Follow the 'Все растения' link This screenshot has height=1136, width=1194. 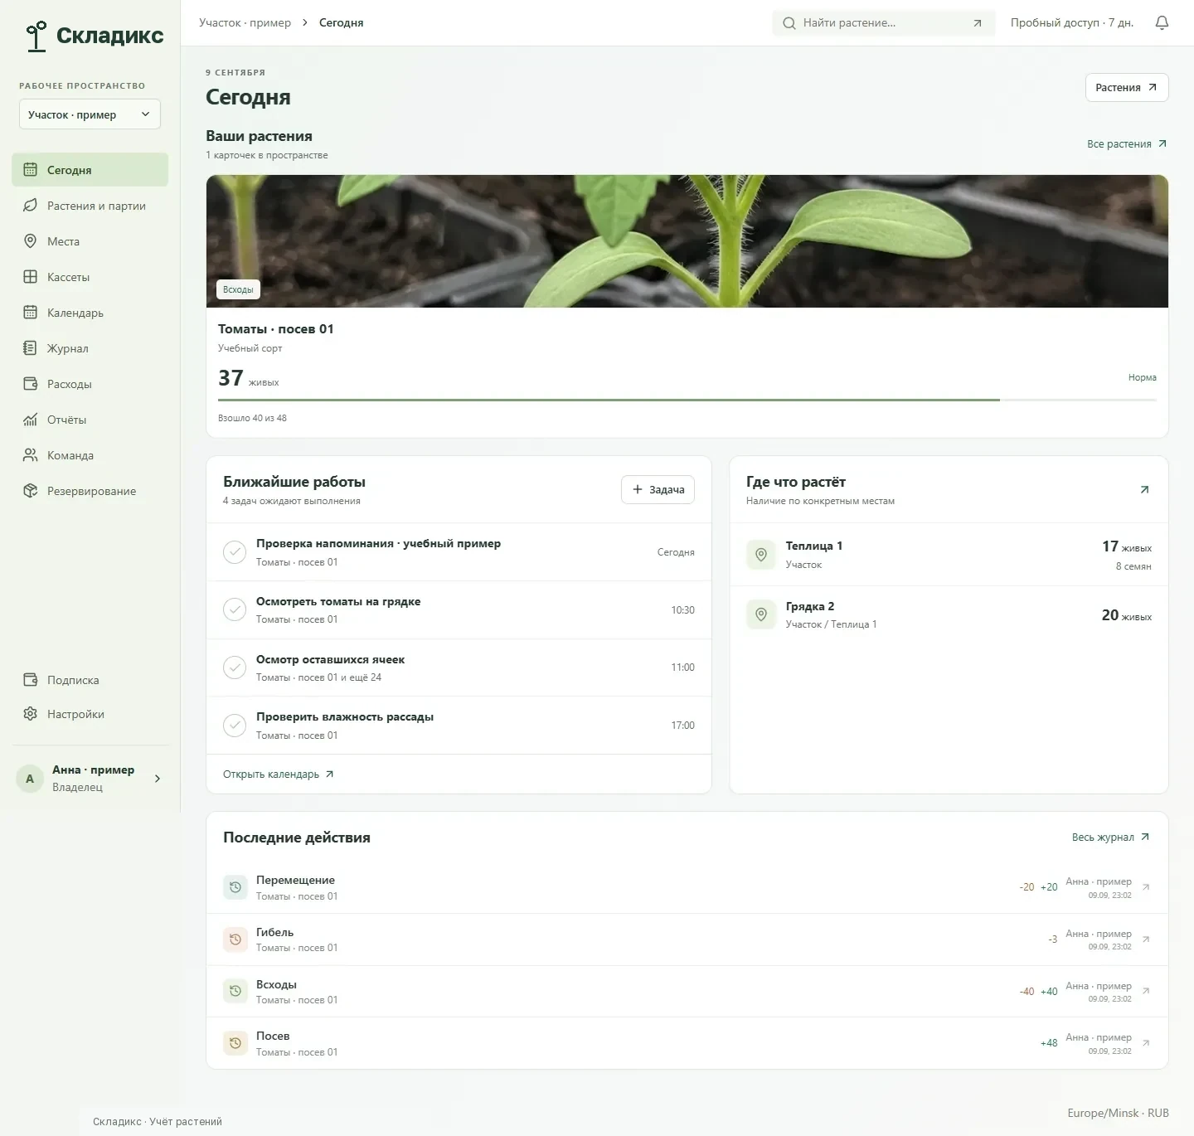pyautogui.click(x=1127, y=144)
